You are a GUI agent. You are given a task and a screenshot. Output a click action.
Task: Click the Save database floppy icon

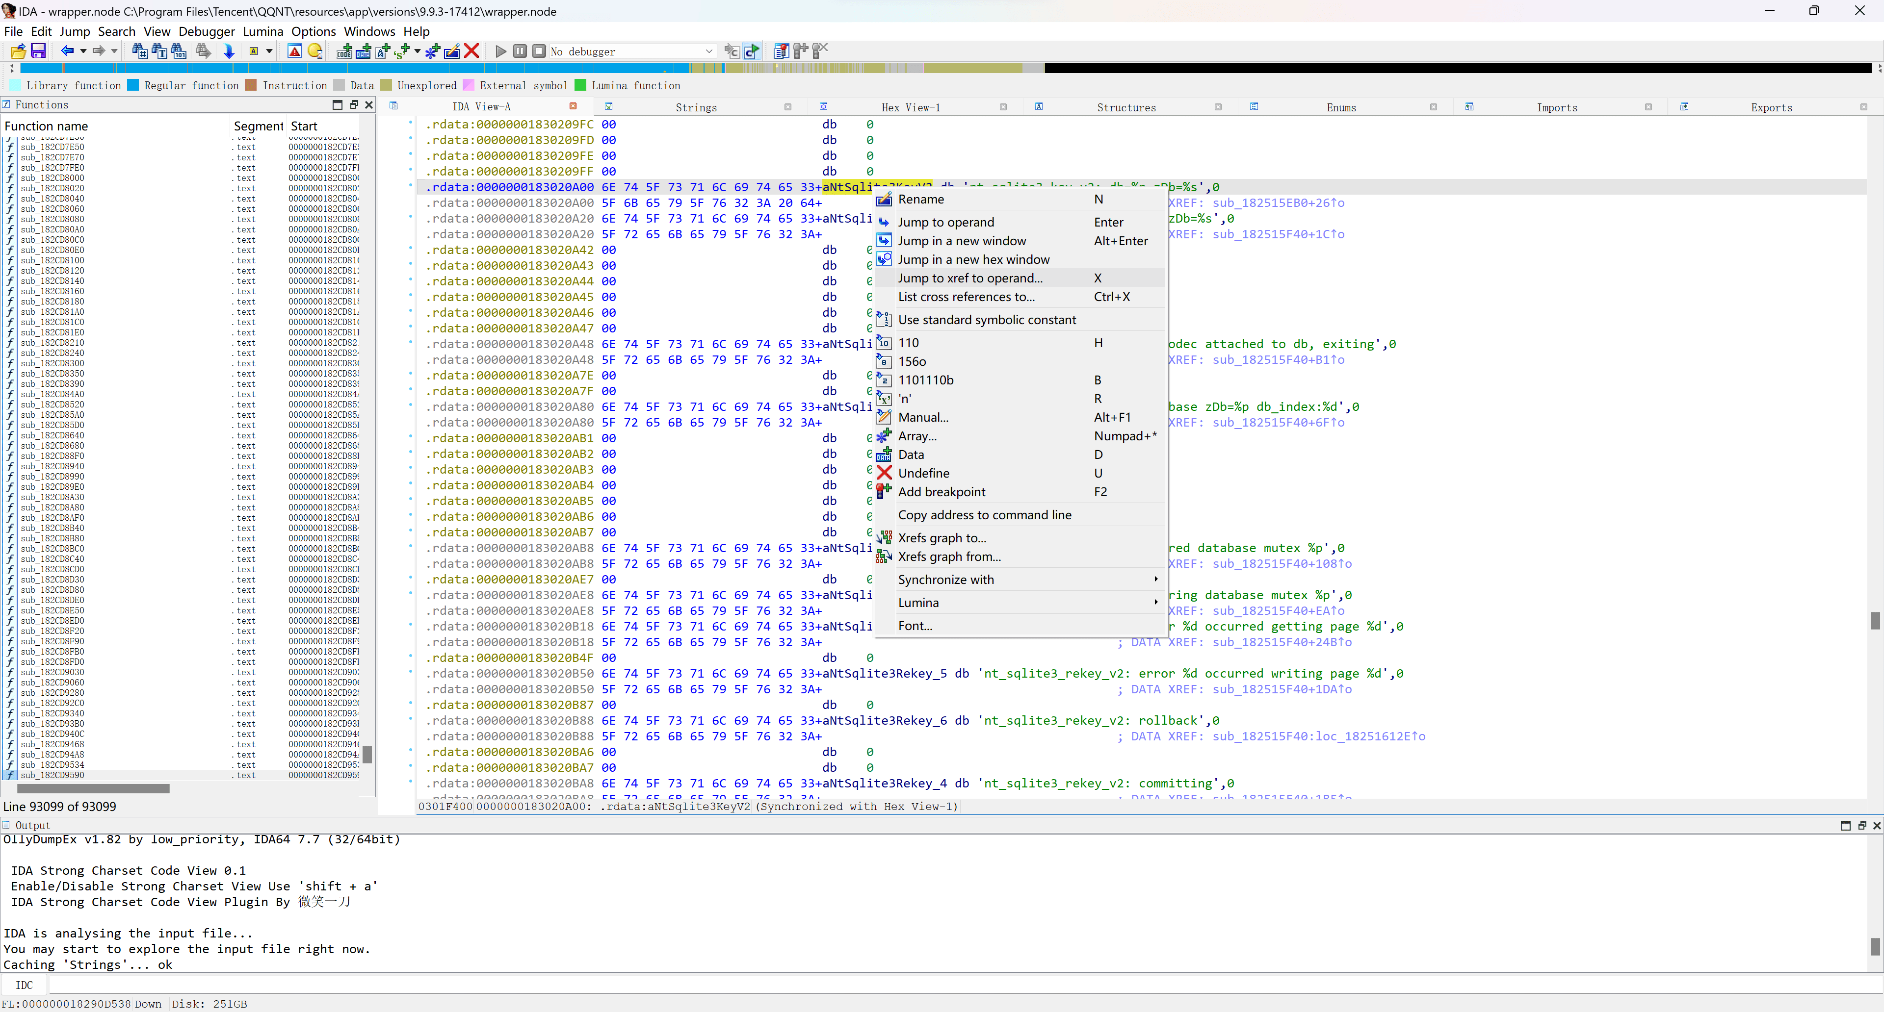pyautogui.click(x=38, y=51)
